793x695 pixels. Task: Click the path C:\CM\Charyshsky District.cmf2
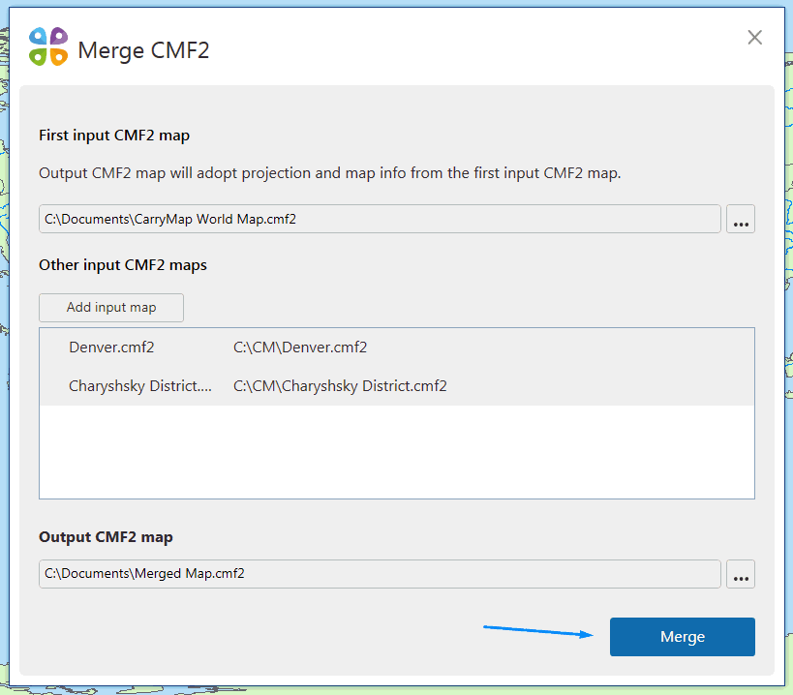(339, 385)
